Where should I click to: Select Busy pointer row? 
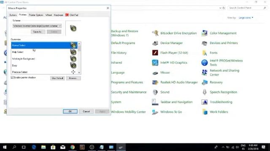(x=44, y=65)
